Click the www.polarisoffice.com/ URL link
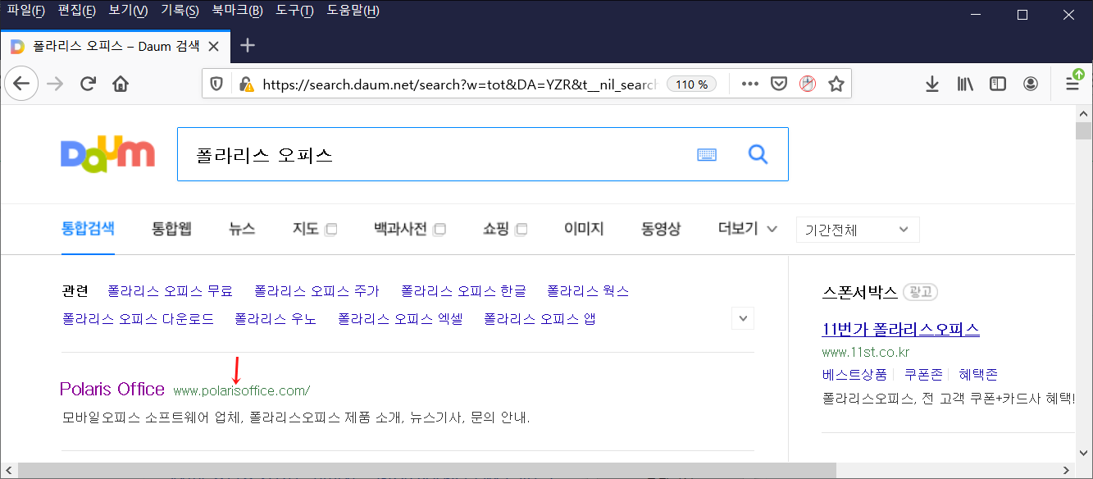1093x479 pixels. [x=242, y=390]
